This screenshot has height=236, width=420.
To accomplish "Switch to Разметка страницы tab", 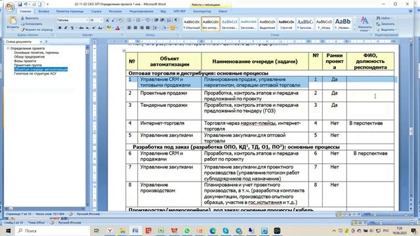I will [x=70, y=12].
